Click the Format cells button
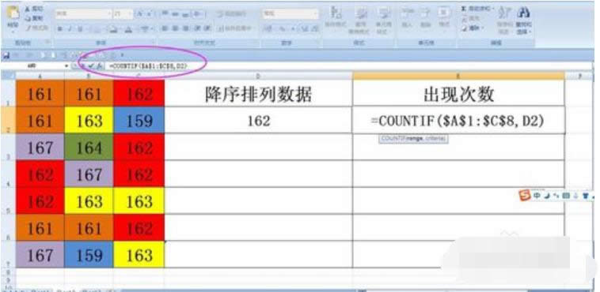This screenshot has width=600, height=292. (x=444, y=17)
